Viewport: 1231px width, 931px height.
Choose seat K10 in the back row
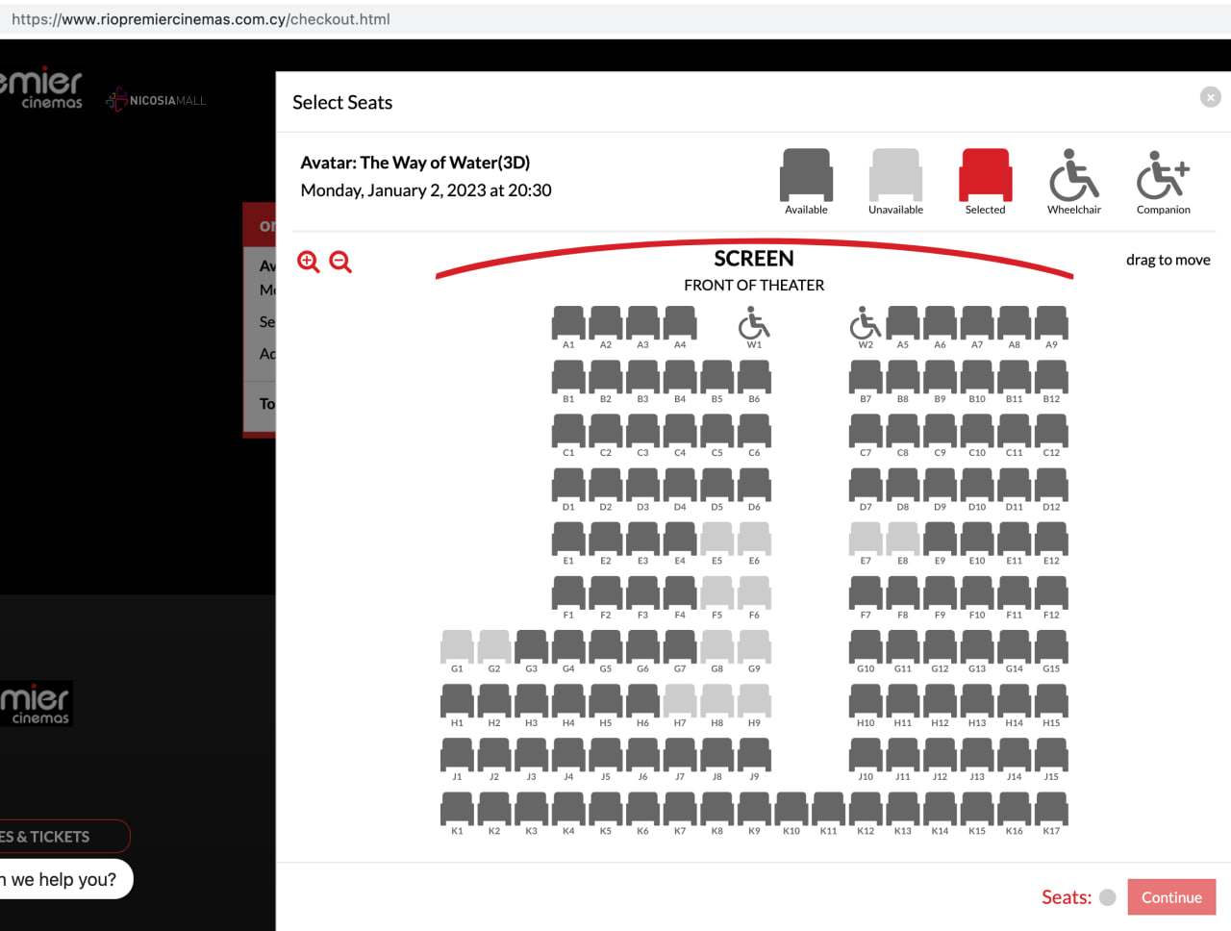[791, 808]
